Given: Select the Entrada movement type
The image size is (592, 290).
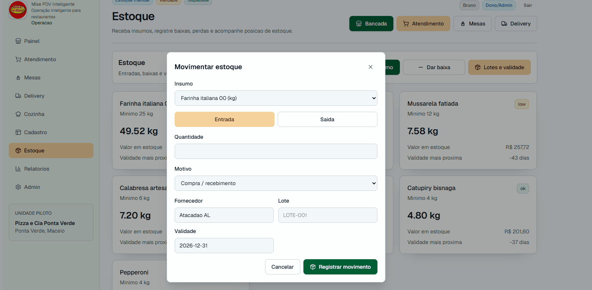Looking at the screenshot, I should coord(224,119).
